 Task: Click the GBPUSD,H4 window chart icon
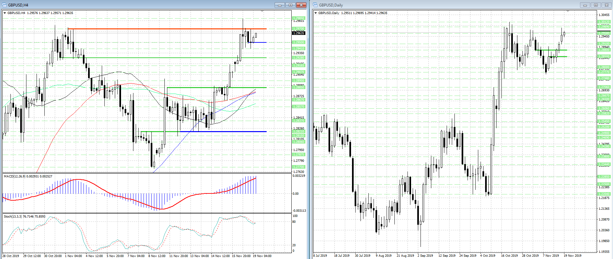[4, 5]
